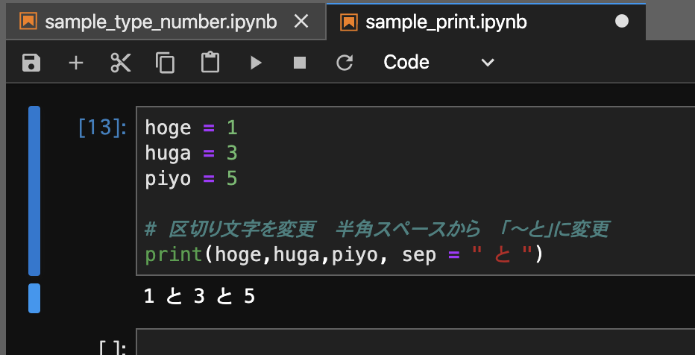Insert a new cell with the plus icon
695x355 pixels.
[76, 63]
